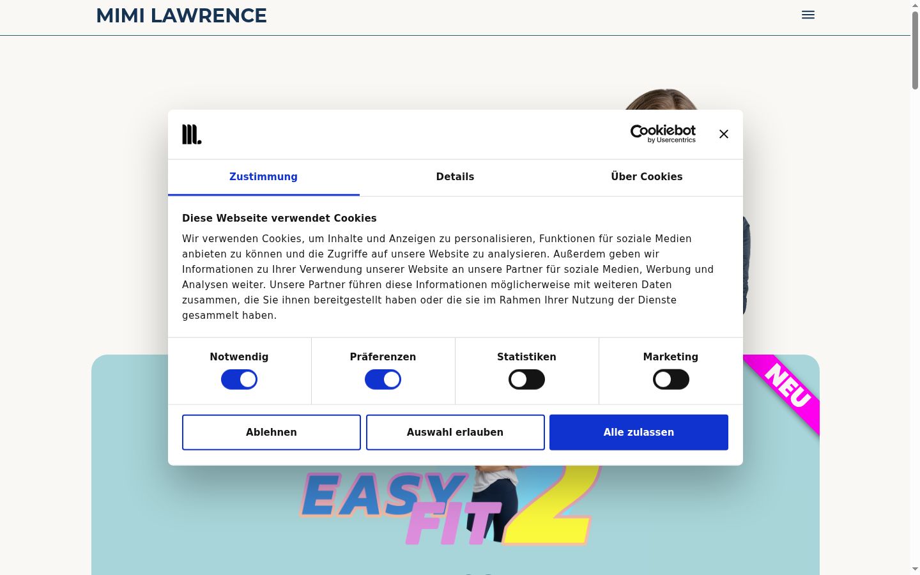The height and width of the screenshot is (575, 920).
Task: Click the scrollbar up arrow
Action: (x=915, y=5)
